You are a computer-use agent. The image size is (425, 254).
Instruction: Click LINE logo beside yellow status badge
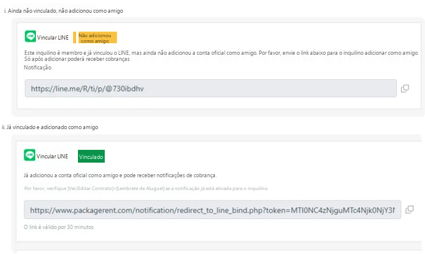(x=30, y=37)
